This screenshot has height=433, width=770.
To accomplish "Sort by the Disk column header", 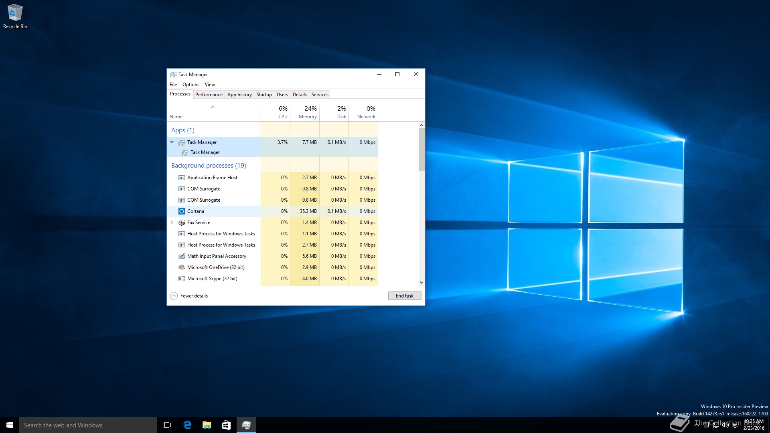I will pyautogui.click(x=334, y=112).
